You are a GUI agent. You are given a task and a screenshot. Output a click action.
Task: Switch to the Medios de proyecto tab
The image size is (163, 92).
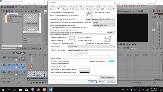click(x=9, y=48)
